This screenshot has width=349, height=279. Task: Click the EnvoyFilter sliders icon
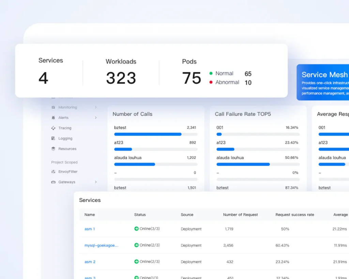click(x=53, y=172)
